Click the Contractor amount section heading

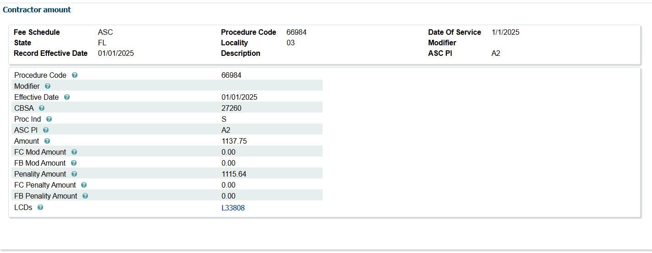click(37, 10)
